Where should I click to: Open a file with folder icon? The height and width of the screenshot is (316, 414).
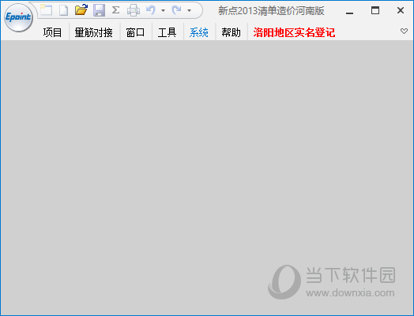coord(81,10)
